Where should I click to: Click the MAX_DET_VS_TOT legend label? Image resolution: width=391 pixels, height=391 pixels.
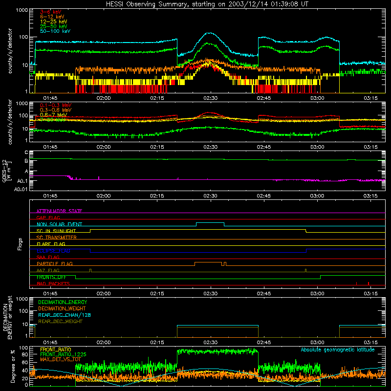tap(61, 359)
